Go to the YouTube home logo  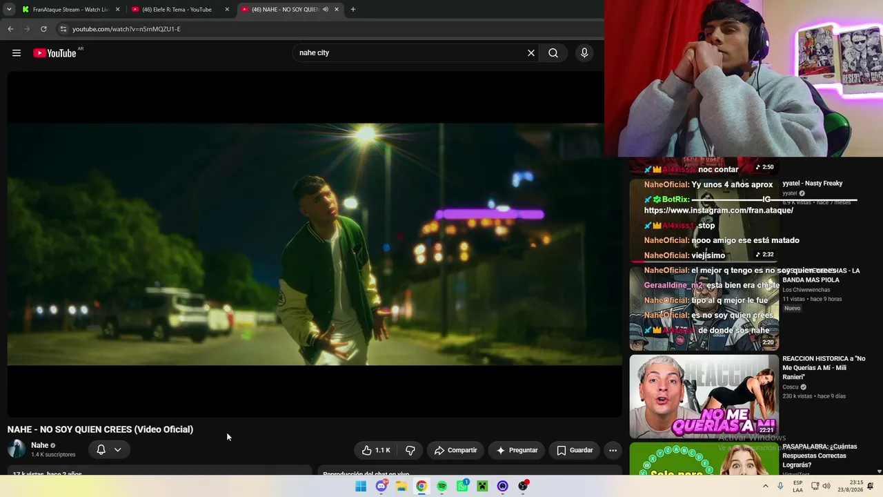click(x=55, y=53)
